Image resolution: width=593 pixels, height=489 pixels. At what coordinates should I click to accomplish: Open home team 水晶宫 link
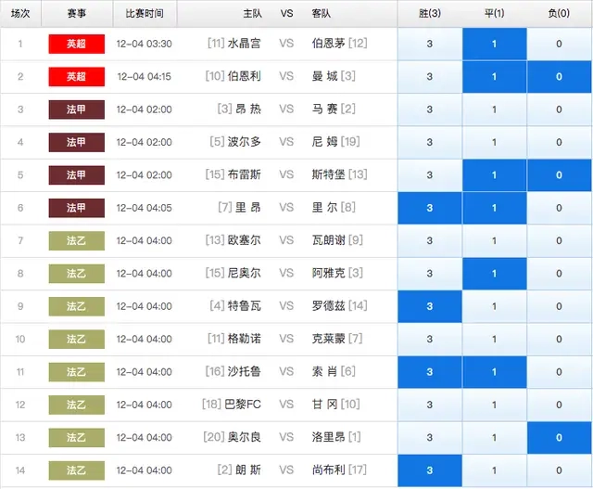[245, 44]
